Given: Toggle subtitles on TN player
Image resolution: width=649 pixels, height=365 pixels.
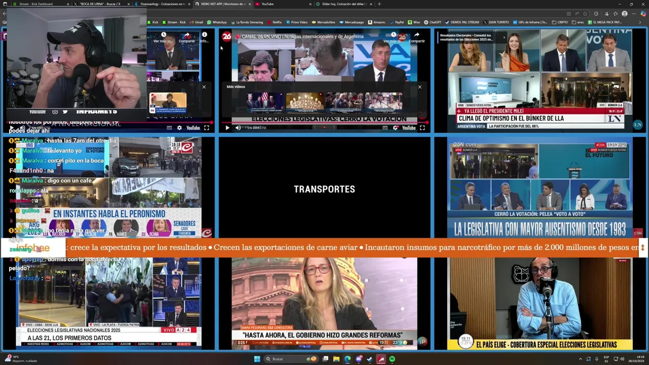Looking at the screenshot, I should pos(169,128).
